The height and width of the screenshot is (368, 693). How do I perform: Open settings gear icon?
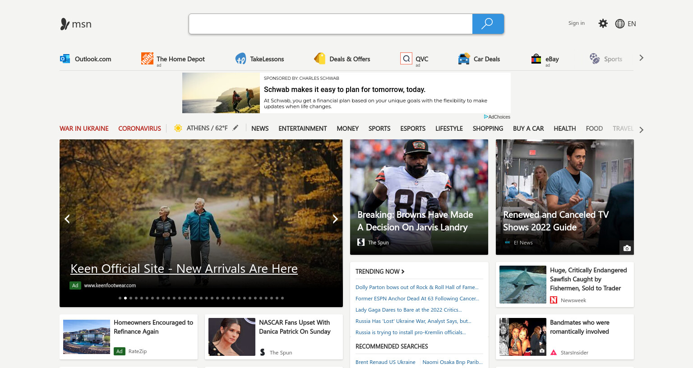coord(603,23)
